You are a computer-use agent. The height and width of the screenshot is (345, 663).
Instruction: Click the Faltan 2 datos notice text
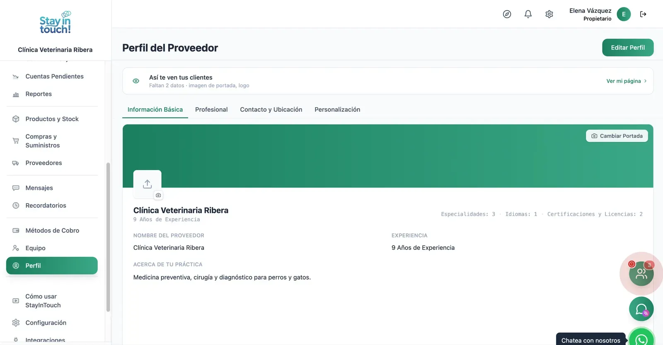[x=199, y=86]
